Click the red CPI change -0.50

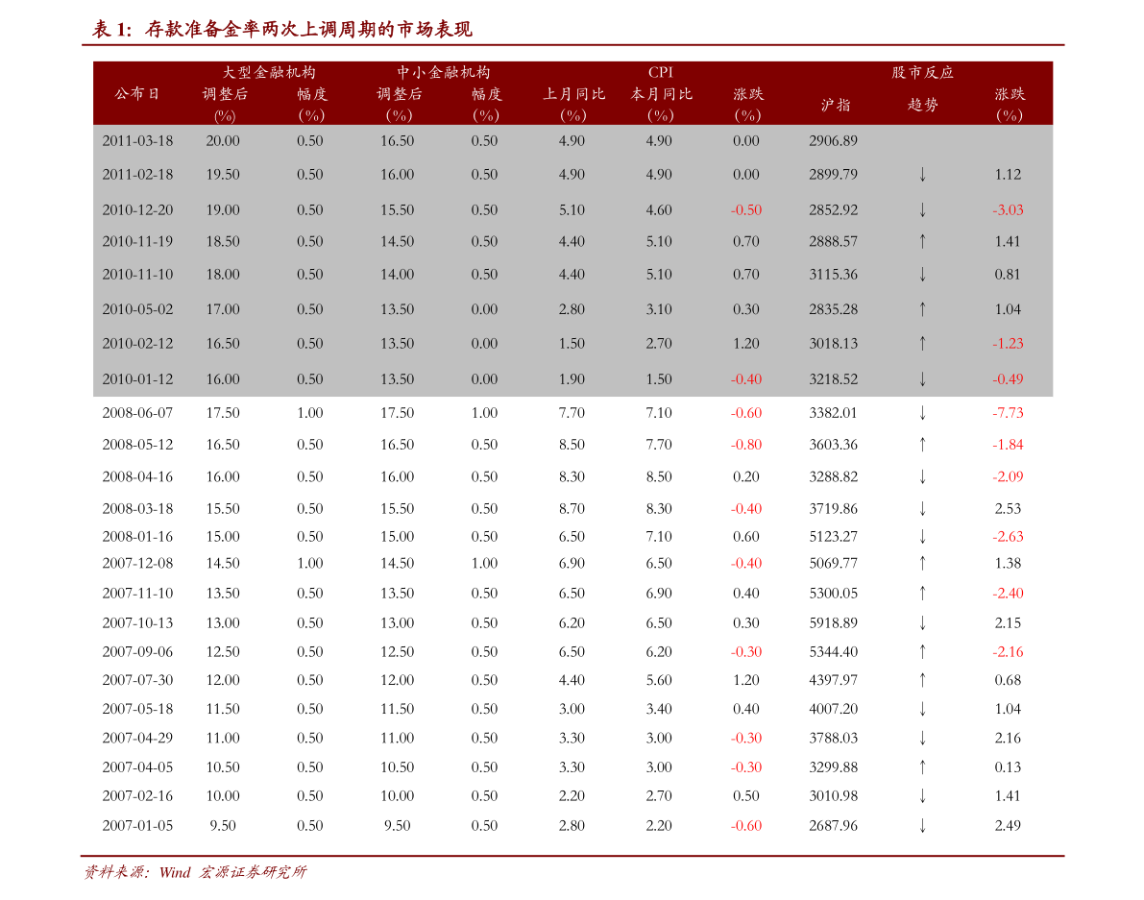(x=745, y=210)
